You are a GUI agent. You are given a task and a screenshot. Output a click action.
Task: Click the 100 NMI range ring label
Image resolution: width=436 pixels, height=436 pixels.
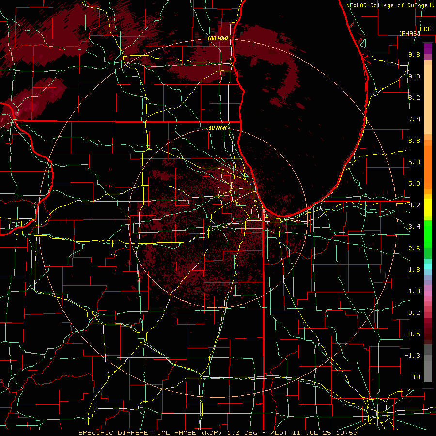[218, 38]
